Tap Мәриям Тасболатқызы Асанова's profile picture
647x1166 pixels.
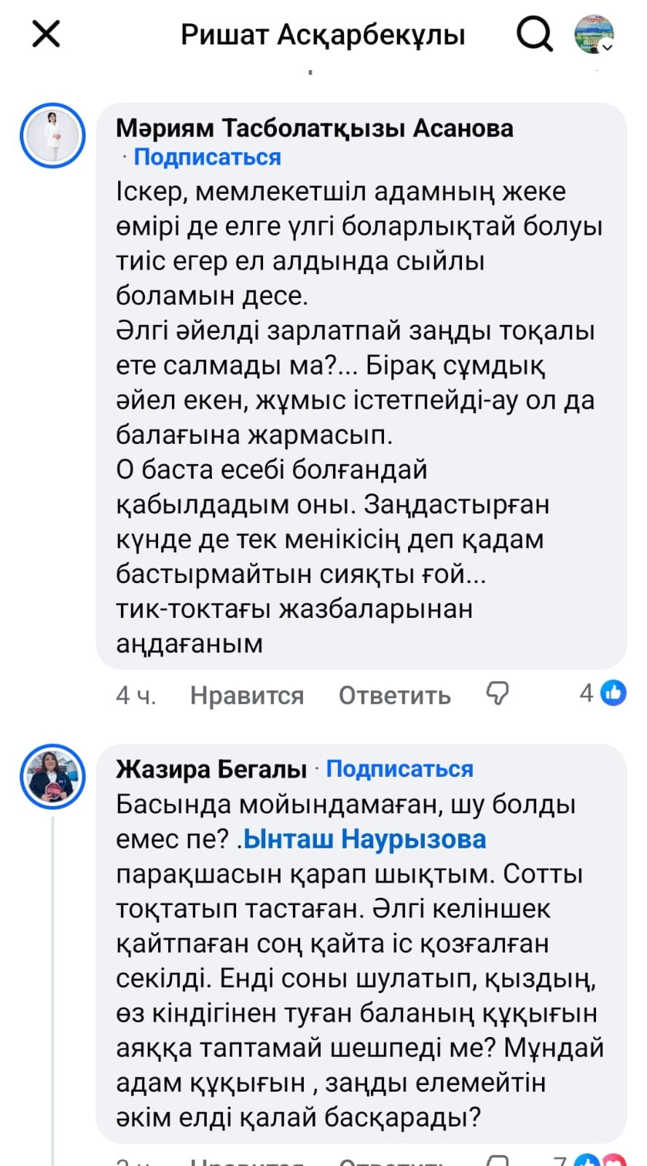point(52,136)
